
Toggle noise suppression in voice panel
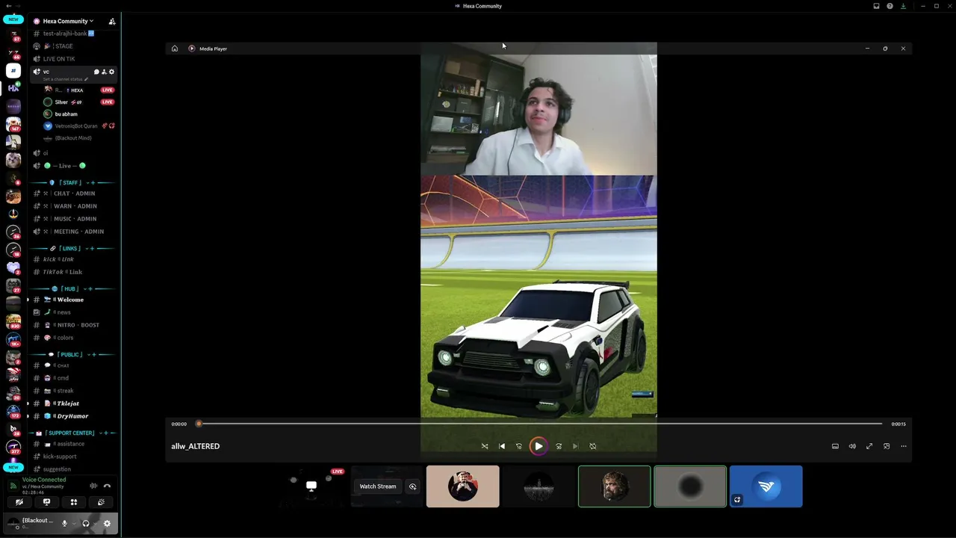(93, 486)
